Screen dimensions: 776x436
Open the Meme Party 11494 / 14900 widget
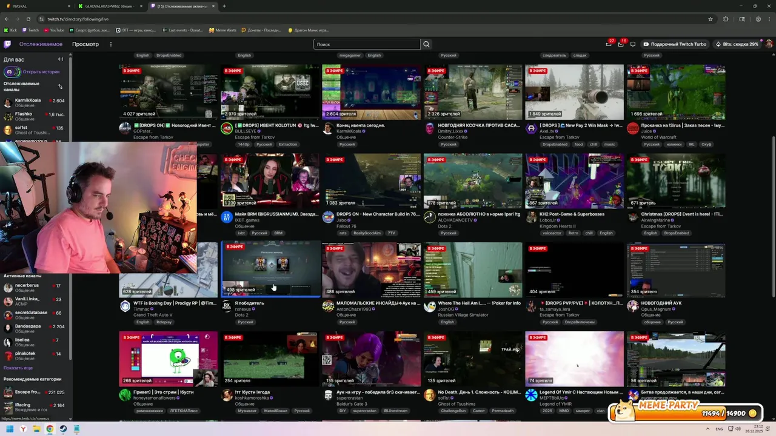coord(686,410)
